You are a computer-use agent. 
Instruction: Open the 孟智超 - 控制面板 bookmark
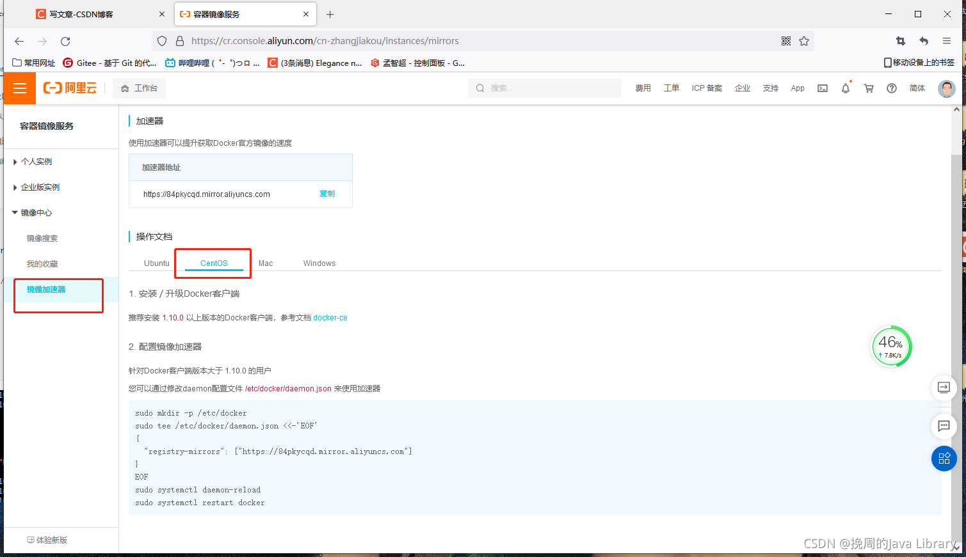coord(417,63)
